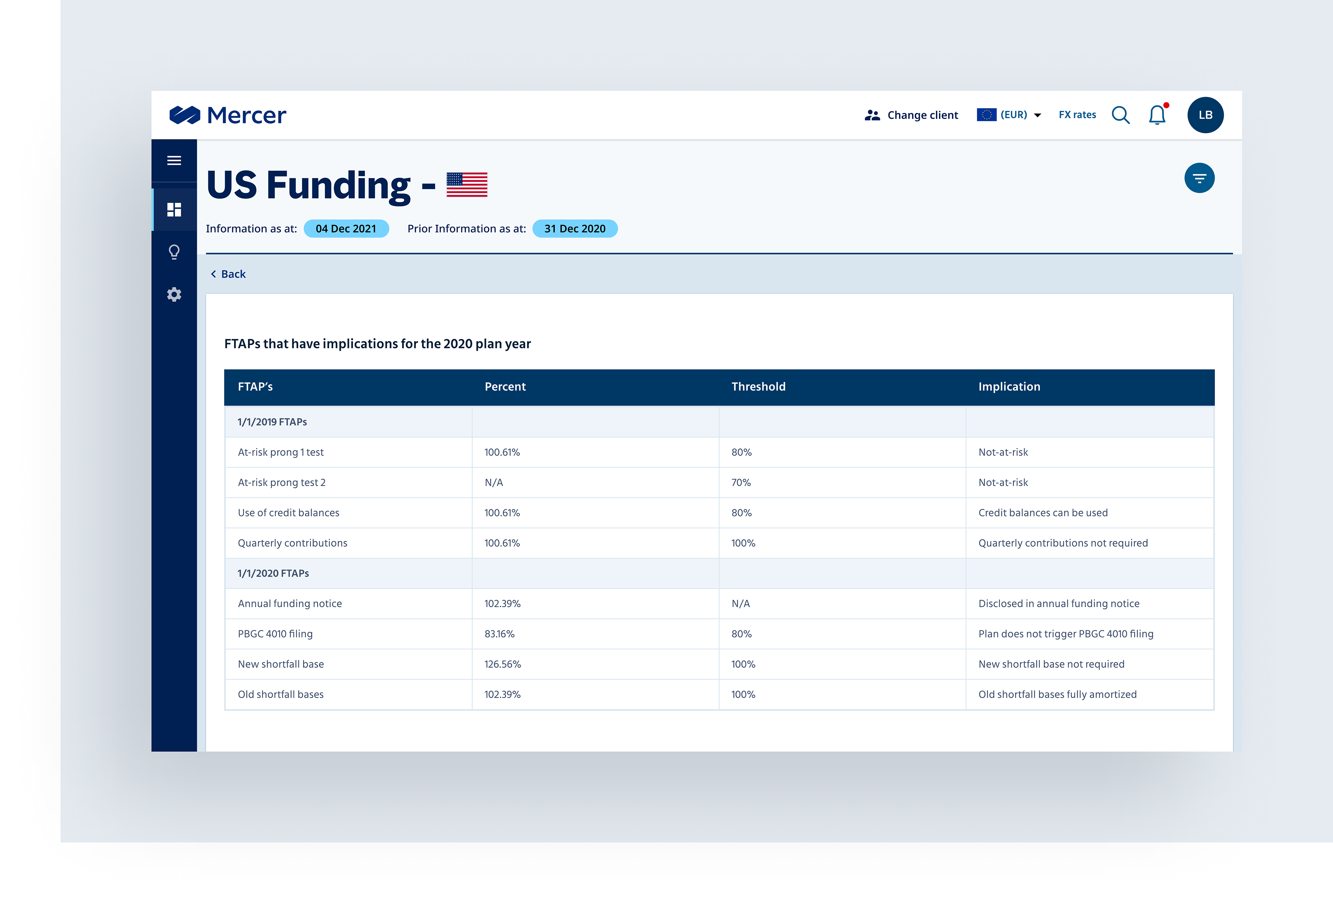The width and height of the screenshot is (1333, 903).
Task: Click the Percent column header
Action: (x=505, y=386)
